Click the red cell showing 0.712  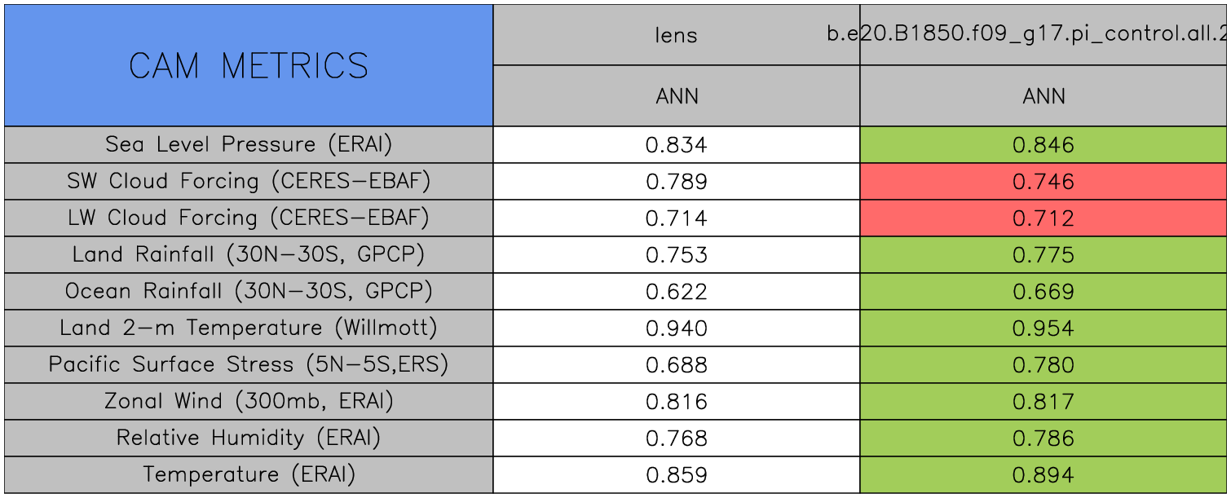[x=1043, y=218]
